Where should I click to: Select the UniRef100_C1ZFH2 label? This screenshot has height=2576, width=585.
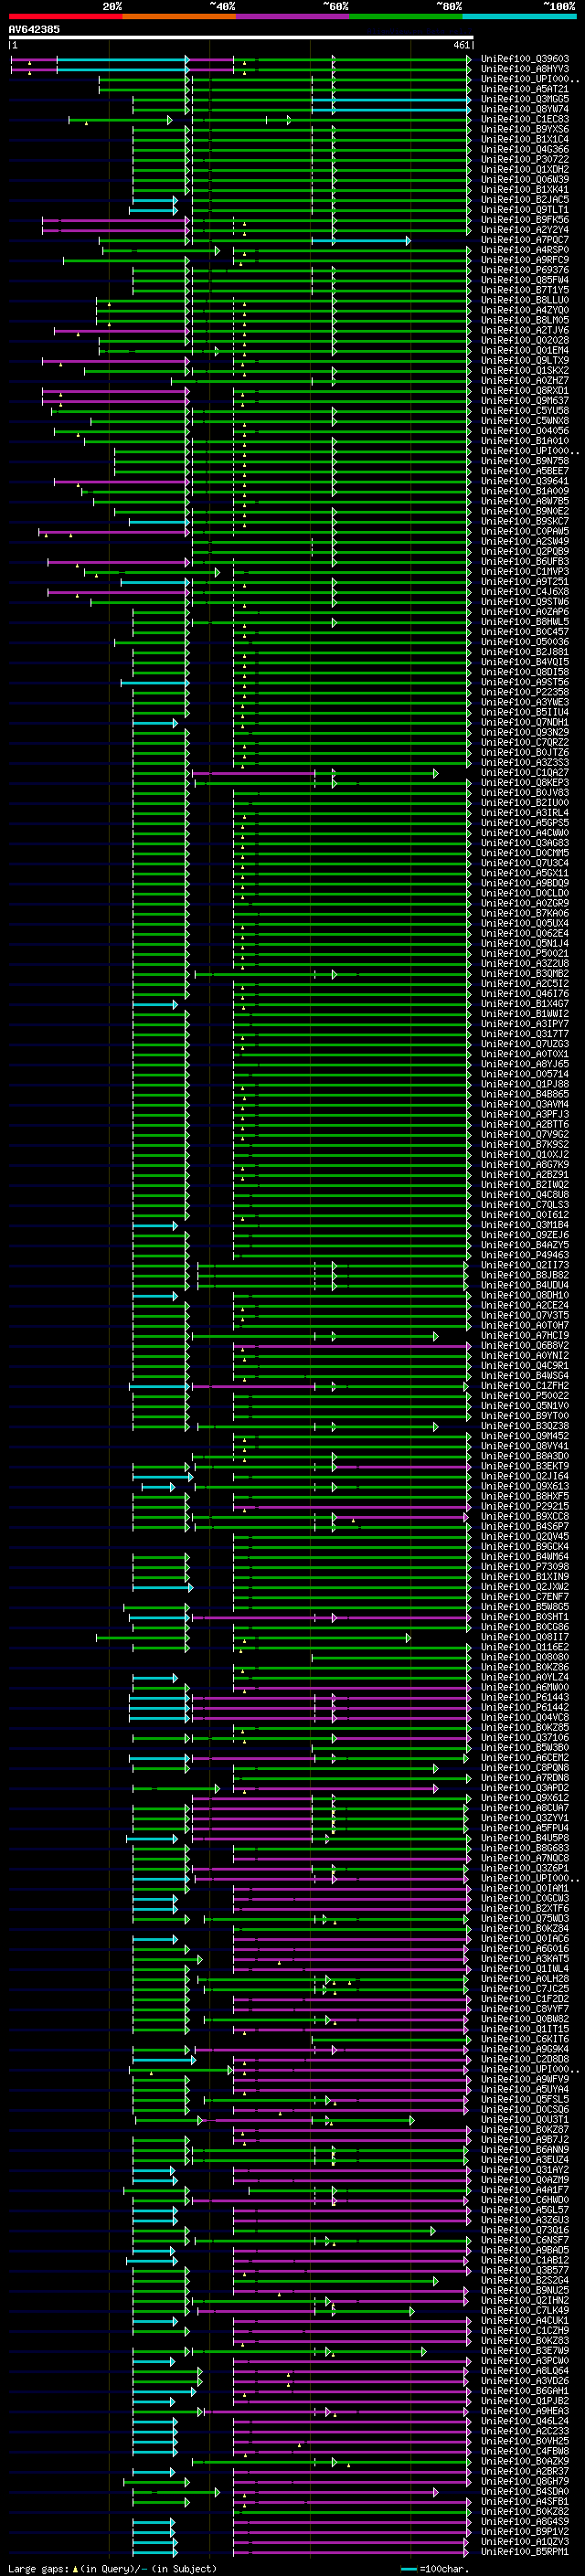click(525, 1386)
